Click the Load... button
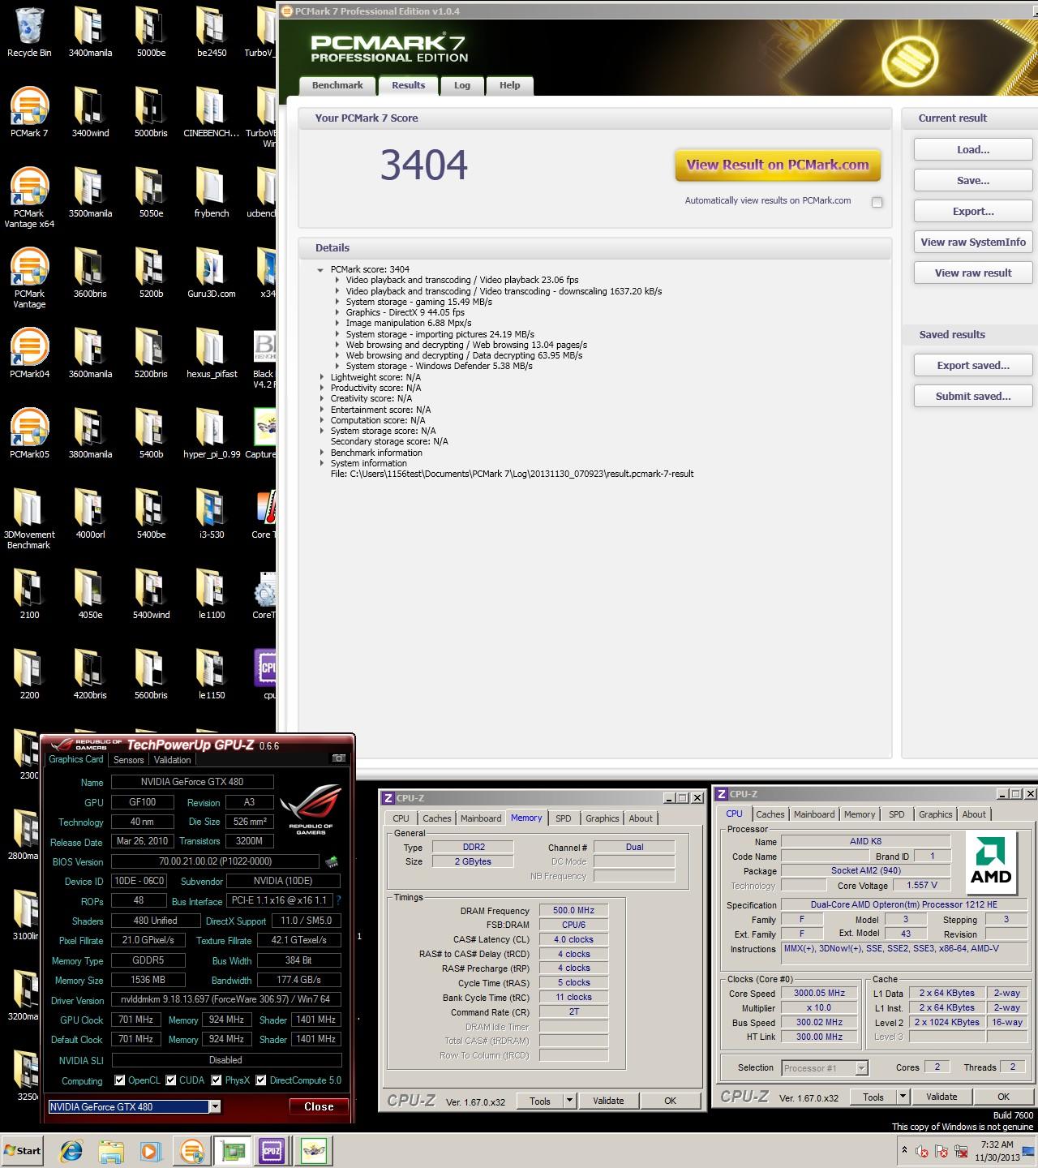1038x1168 pixels. tap(973, 150)
